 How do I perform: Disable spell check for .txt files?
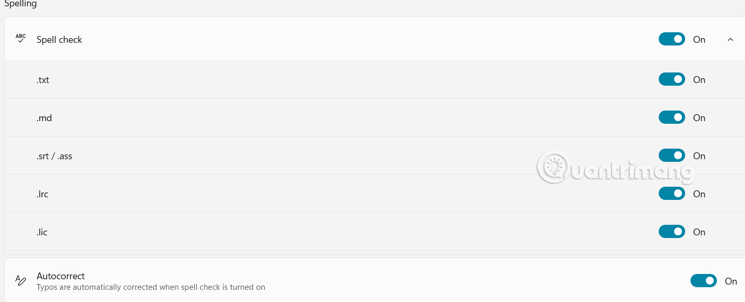click(671, 79)
